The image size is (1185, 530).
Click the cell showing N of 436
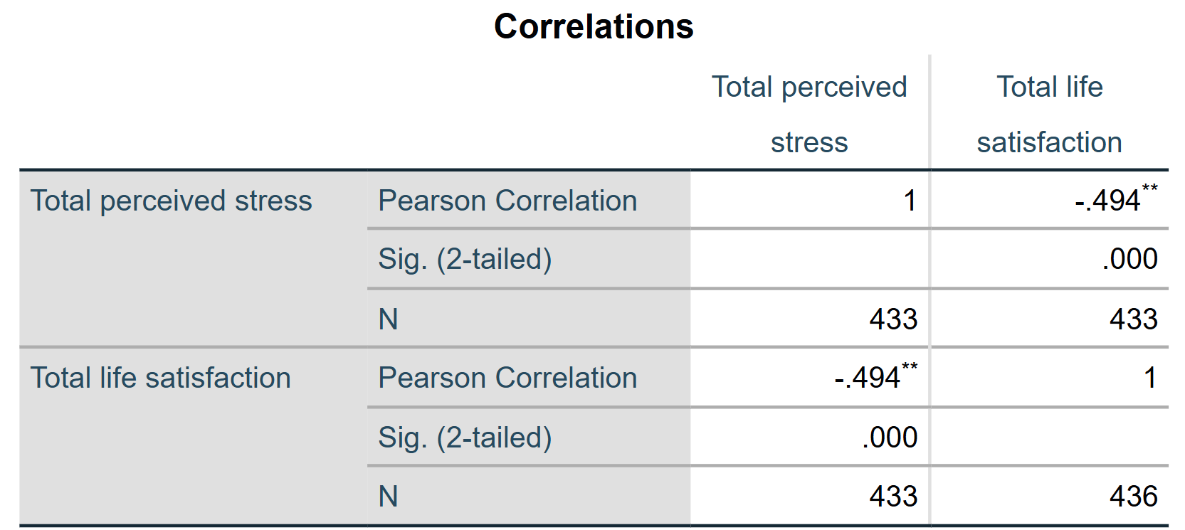pos(1133,497)
